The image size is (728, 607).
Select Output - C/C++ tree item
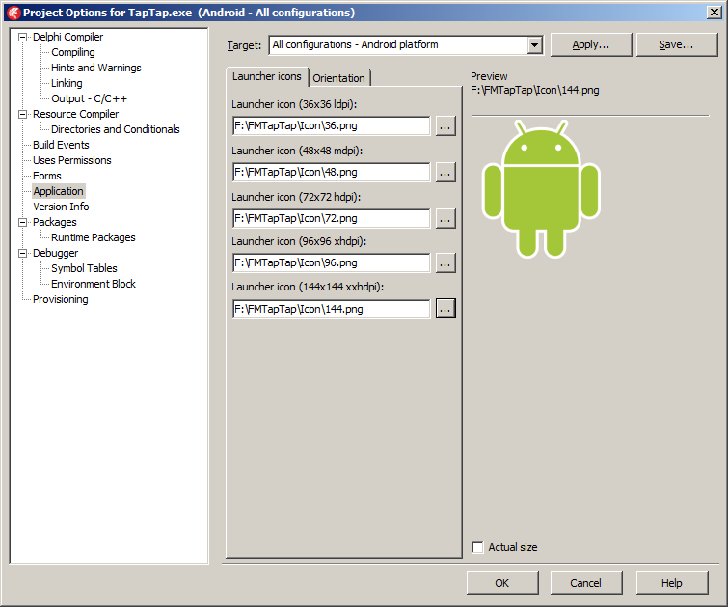89,98
